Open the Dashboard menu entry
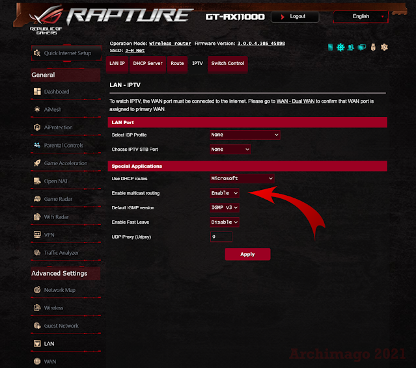 click(x=57, y=92)
